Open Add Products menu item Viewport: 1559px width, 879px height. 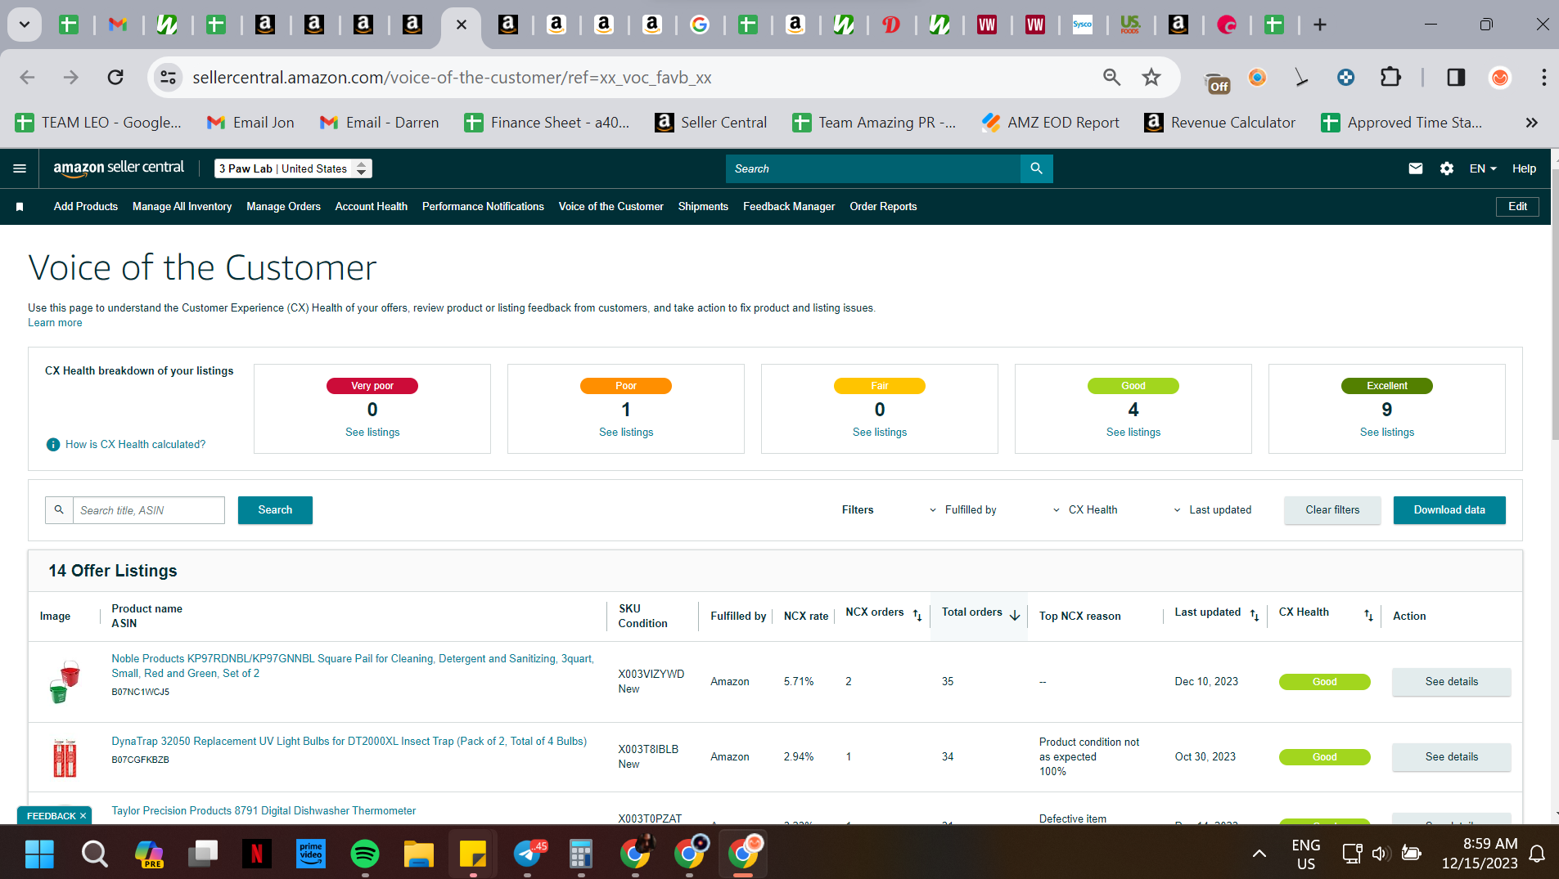[86, 207]
